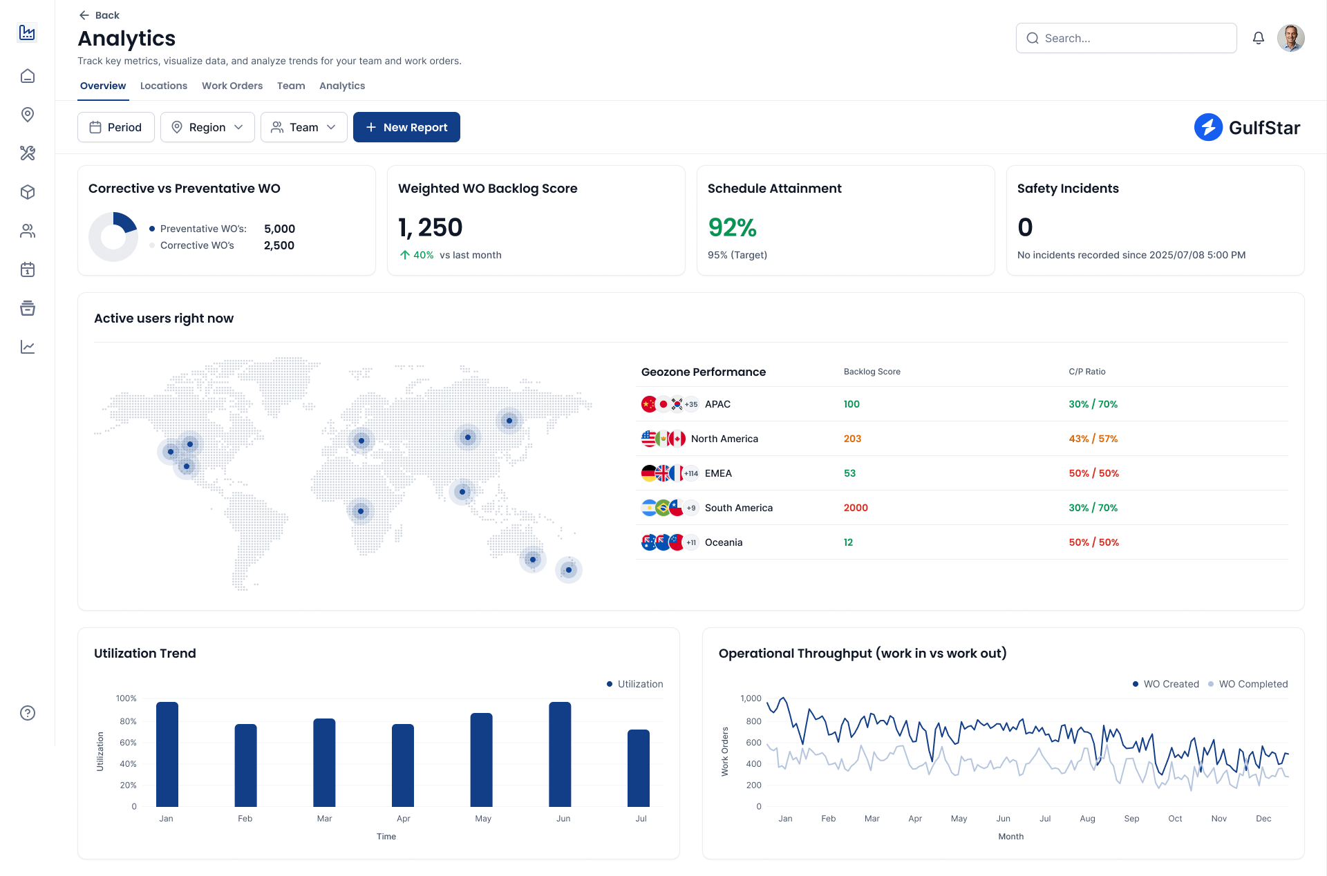The image size is (1327, 876).
Task: Toggle WO Created series in throughput chart
Action: pos(1165,684)
